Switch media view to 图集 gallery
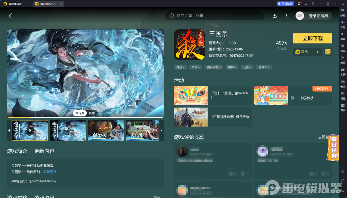The image size is (347, 198). [92, 113]
